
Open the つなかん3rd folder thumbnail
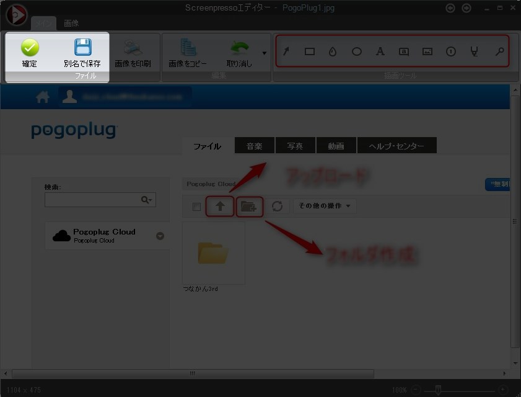(213, 253)
